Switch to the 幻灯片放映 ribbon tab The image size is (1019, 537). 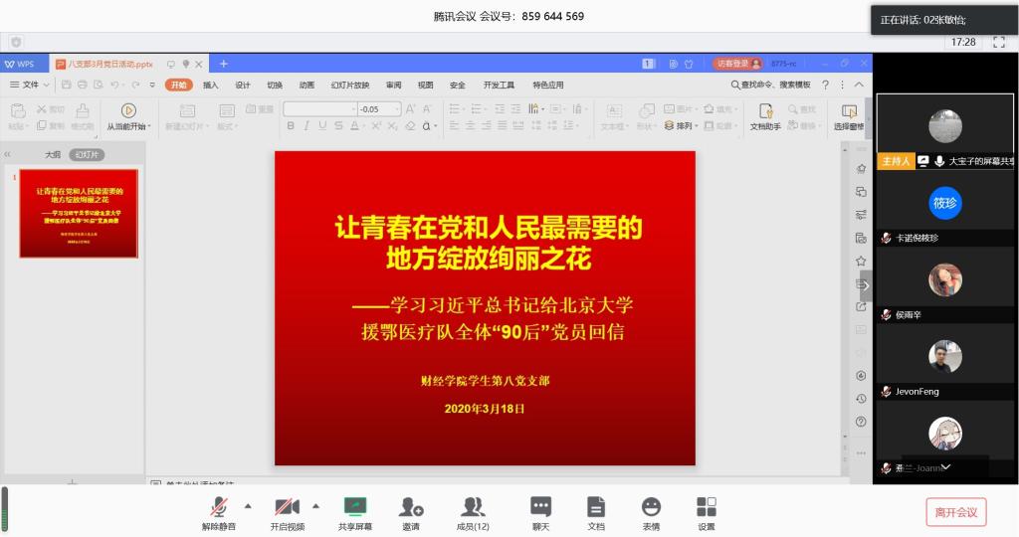tap(349, 86)
